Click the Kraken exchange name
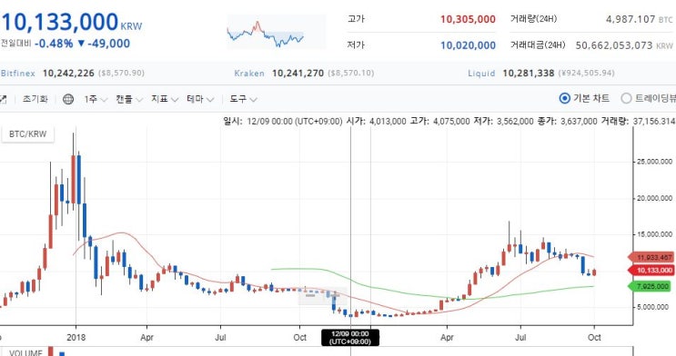Image resolution: width=676 pixels, height=356 pixels. (249, 74)
